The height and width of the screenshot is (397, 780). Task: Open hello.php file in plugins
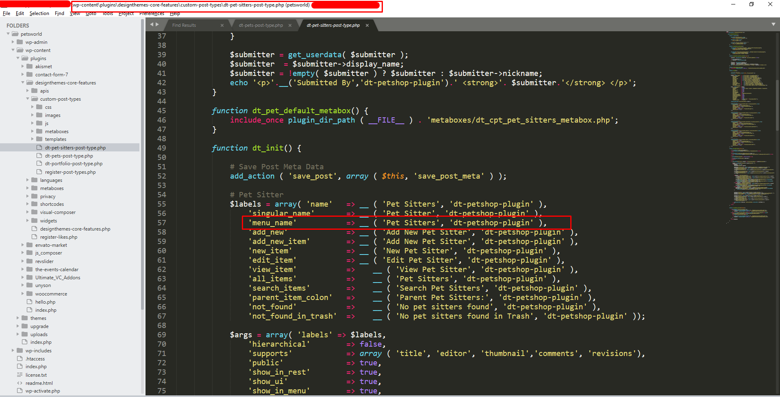[45, 302]
